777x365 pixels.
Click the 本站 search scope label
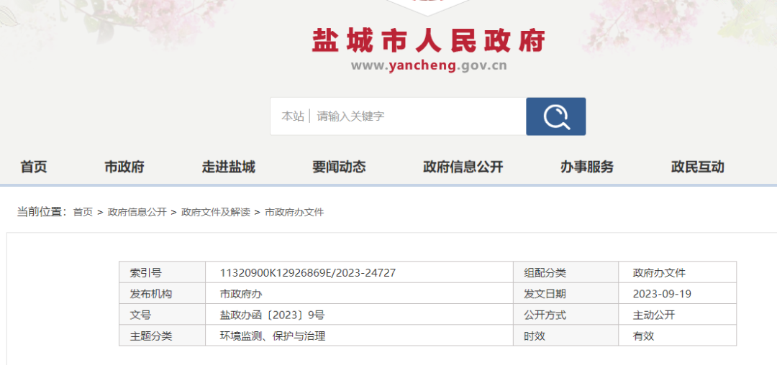(292, 116)
